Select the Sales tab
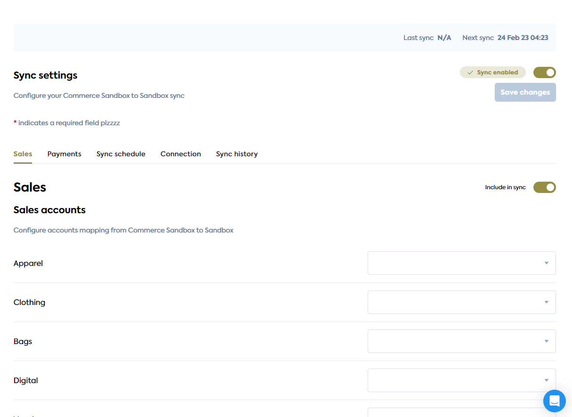This screenshot has width=572, height=417. (23, 154)
